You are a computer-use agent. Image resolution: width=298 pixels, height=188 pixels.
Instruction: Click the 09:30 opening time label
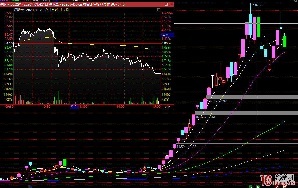click(x=10, y=107)
